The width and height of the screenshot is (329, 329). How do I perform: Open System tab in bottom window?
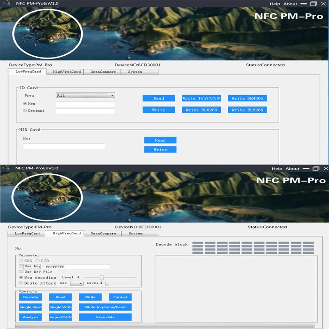(140, 233)
